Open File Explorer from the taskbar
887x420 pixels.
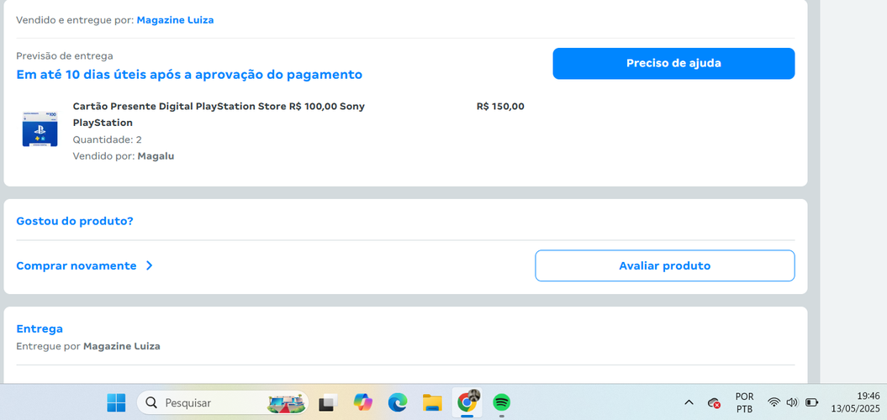tap(432, 403)
